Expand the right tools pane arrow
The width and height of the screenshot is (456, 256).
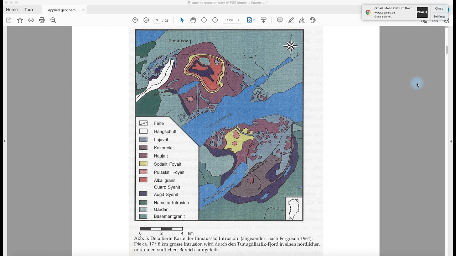tap(451, 141)
